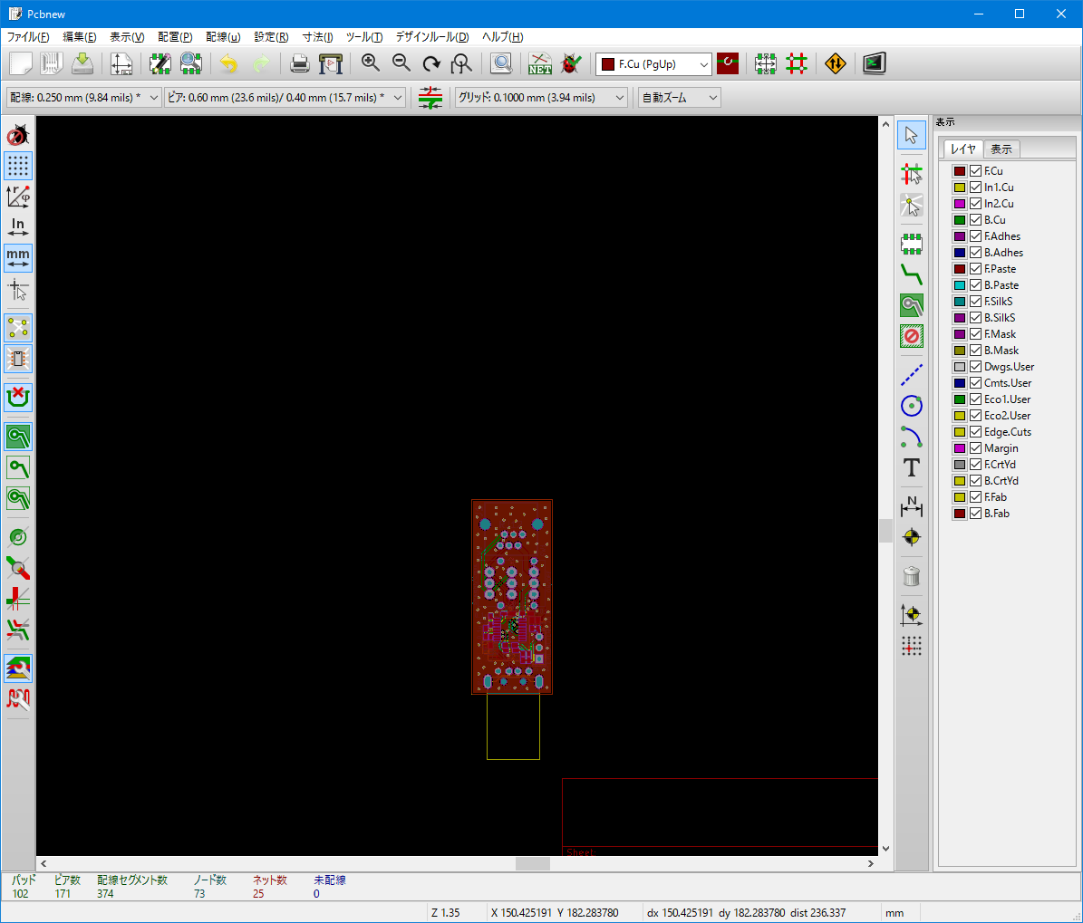Select the B.Mask layer name
1083x923 pixels.
(x=1001, y=350)
